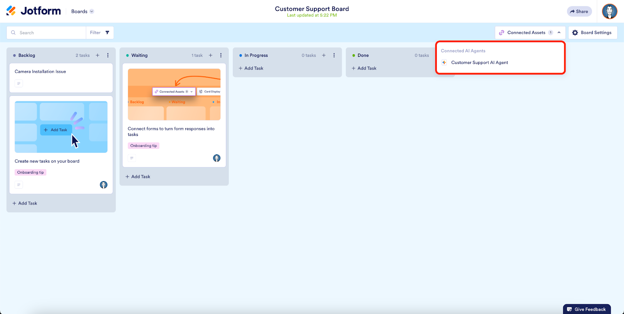Open the Boards dropdown menu
Screen dimensions: 624x314
[82, 11]
